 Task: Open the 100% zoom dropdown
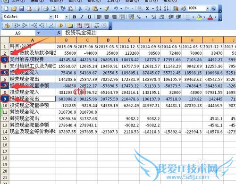pos(208,8)
